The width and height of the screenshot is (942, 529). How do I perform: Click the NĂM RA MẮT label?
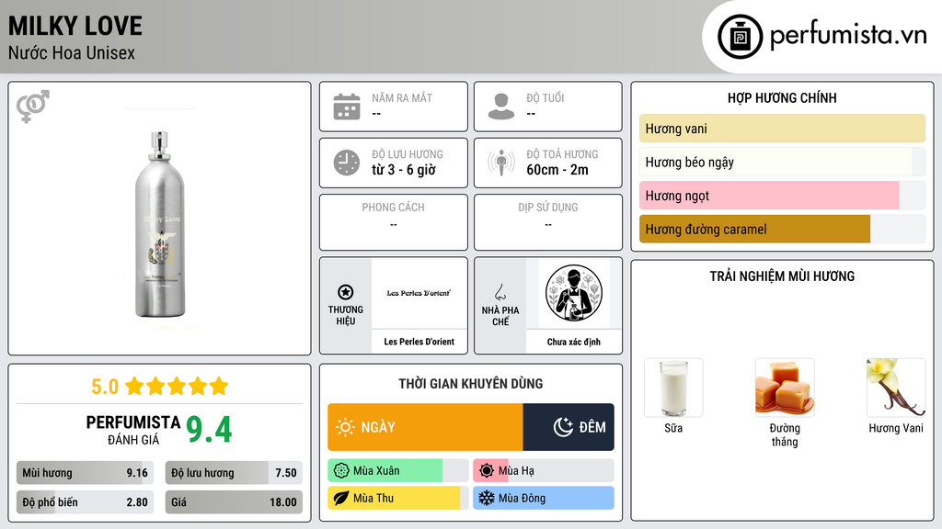(402, 97)
